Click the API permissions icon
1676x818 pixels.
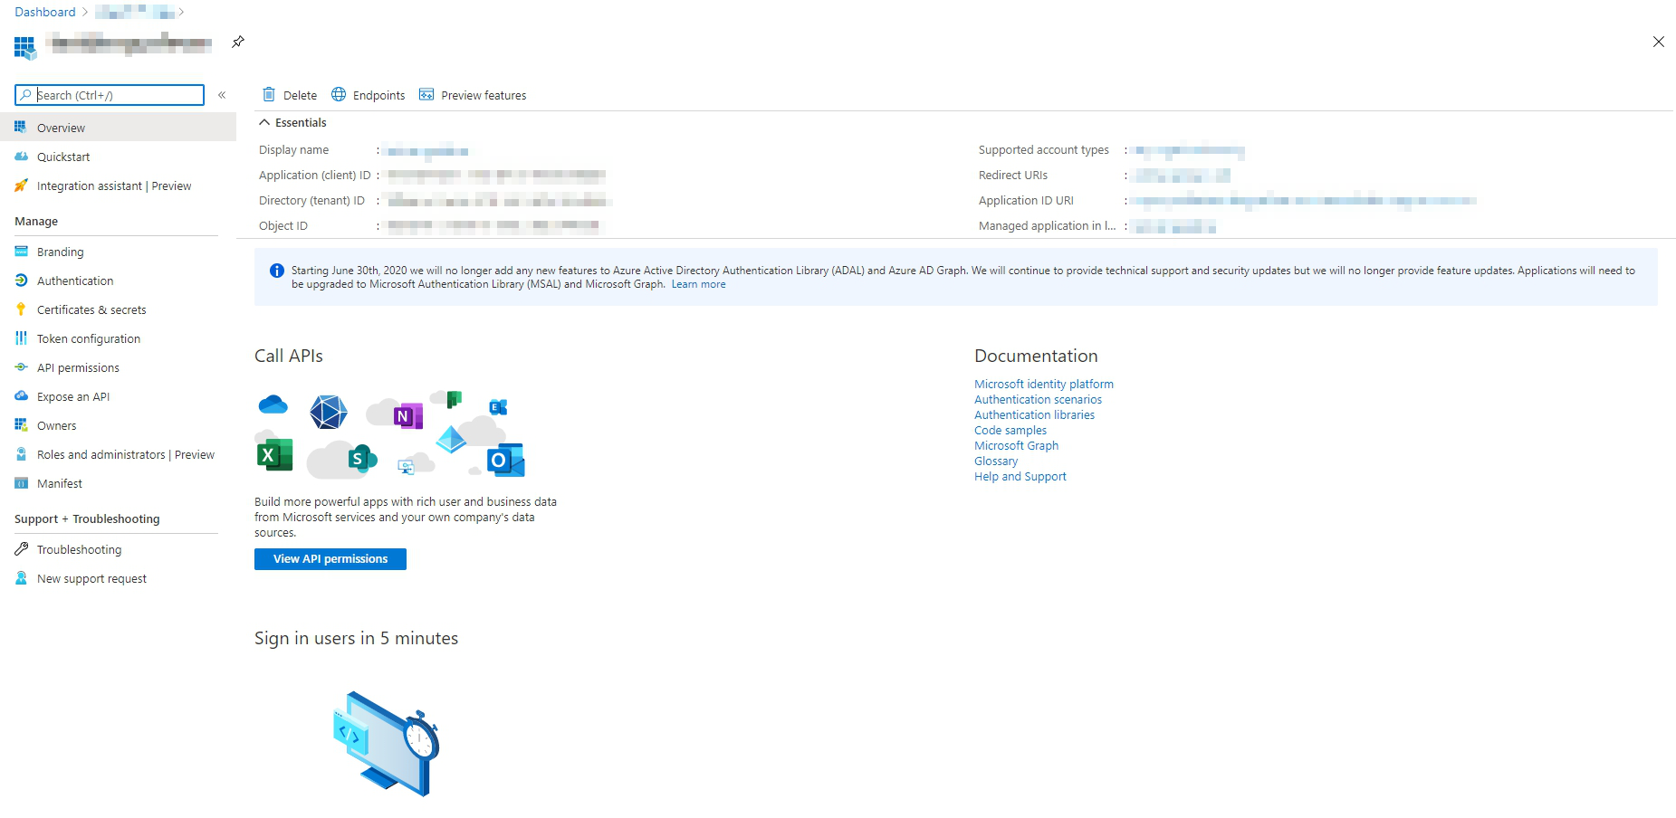21,367
